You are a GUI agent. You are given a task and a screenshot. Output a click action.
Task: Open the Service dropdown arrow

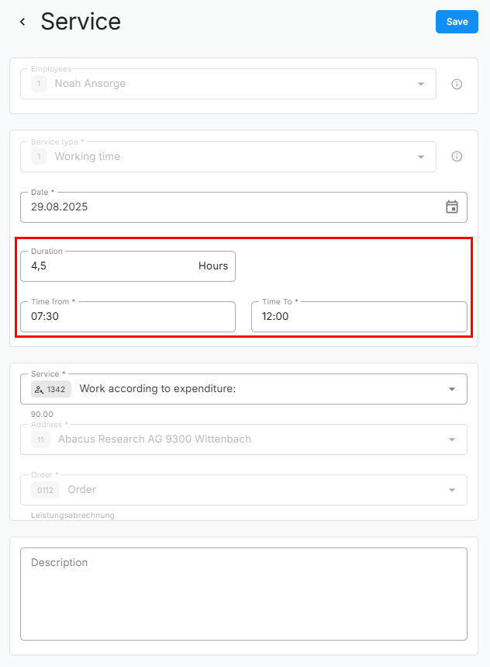point(452,389)
